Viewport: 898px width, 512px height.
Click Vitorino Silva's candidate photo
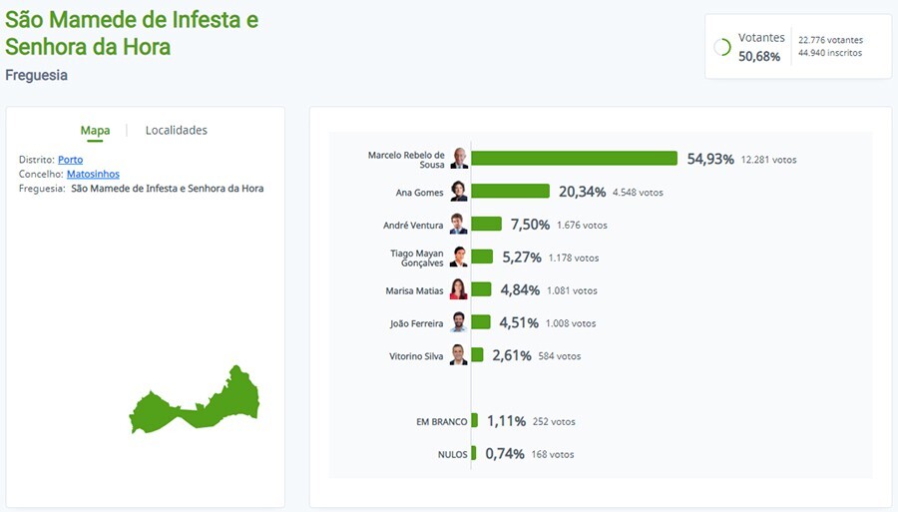[x=458, y=355]
